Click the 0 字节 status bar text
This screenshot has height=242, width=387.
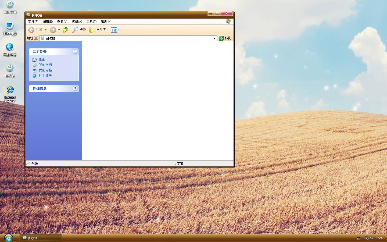tap(179, 163)
